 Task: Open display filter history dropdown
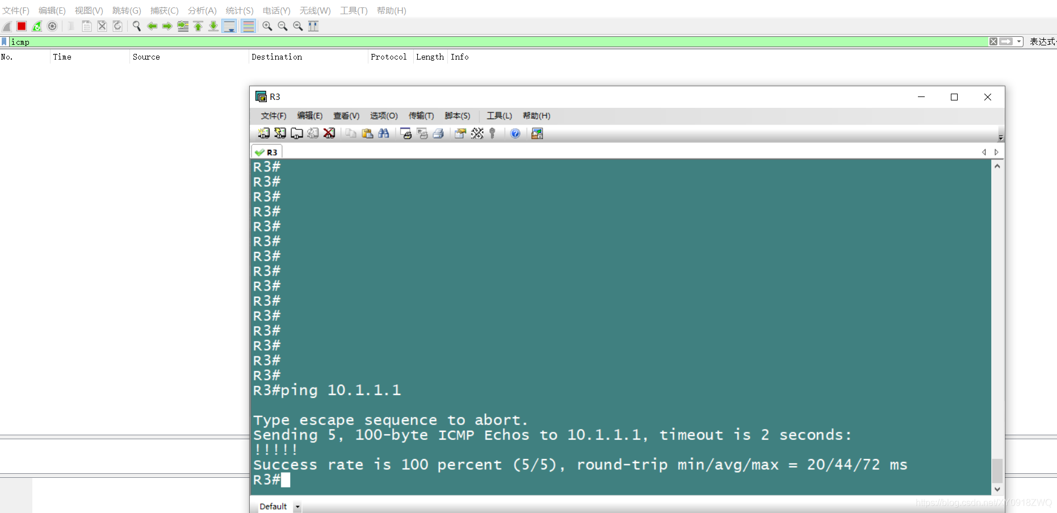pyautogui.click(x=1019, y=41)
